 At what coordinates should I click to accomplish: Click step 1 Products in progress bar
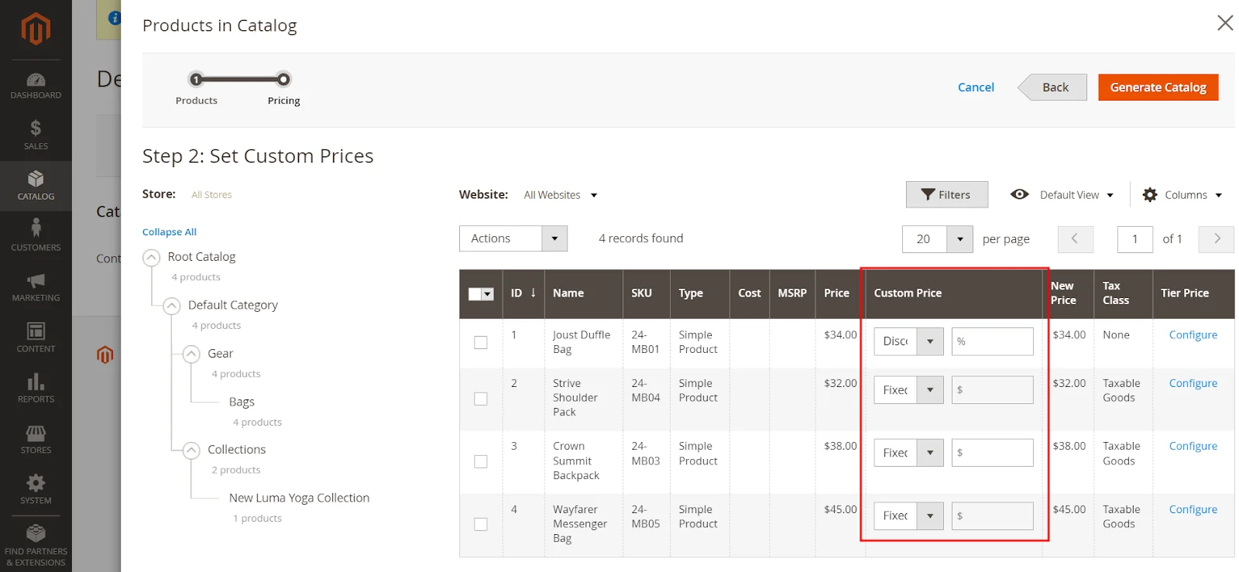[x=196, y=79]
